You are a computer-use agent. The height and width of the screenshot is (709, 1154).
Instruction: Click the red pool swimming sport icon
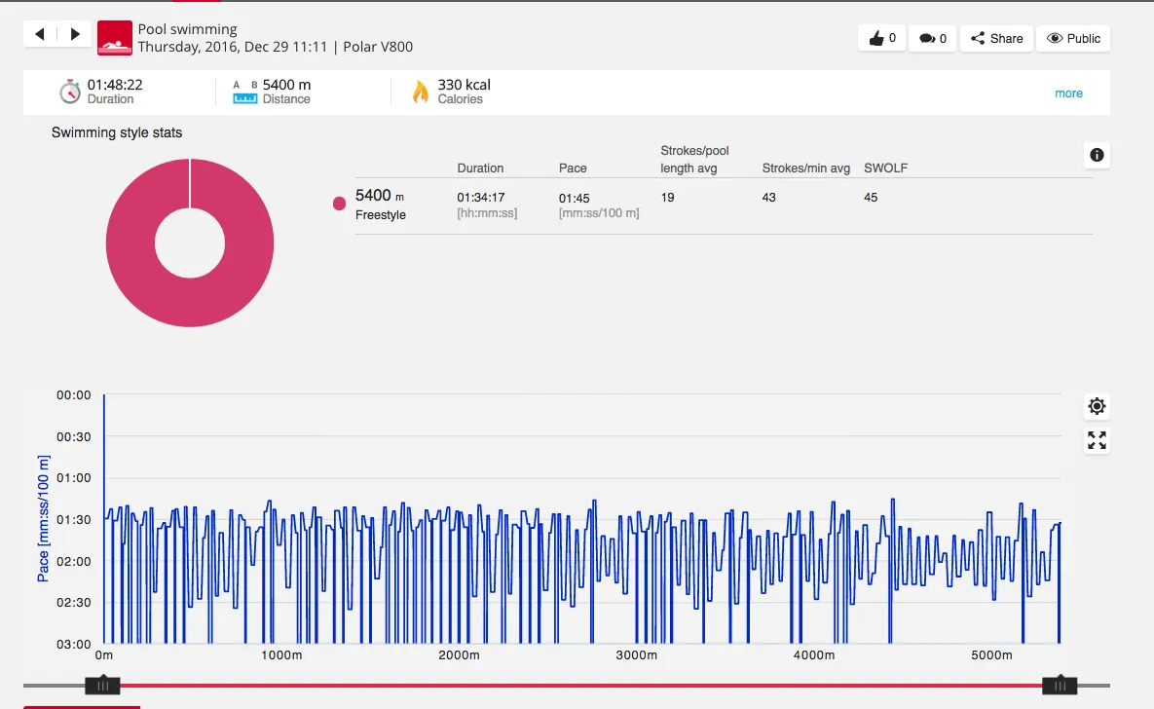[x=115, y=38]
